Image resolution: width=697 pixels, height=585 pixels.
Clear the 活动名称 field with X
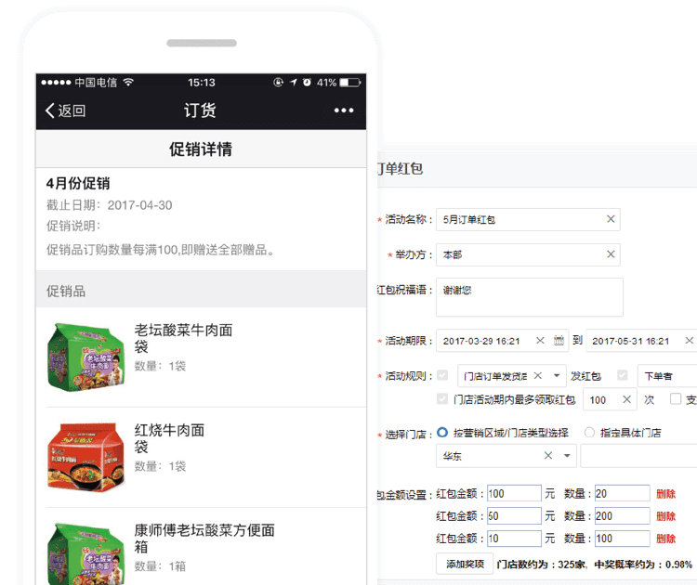coord(611,219)
